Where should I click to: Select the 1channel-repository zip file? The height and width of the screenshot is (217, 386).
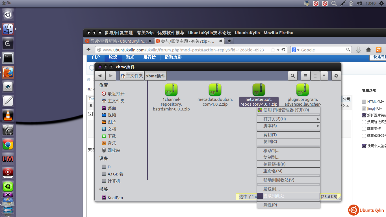[171, 90]
